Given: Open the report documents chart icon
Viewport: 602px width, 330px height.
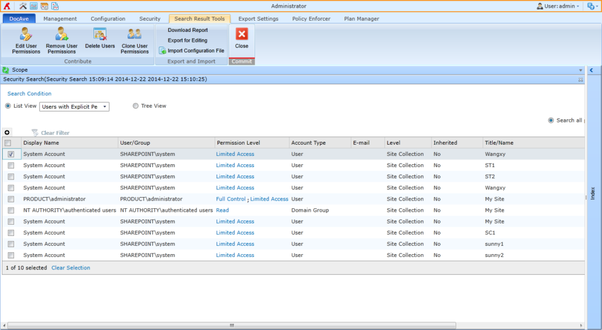Looking at the screenshot, I should coord(55,6).
